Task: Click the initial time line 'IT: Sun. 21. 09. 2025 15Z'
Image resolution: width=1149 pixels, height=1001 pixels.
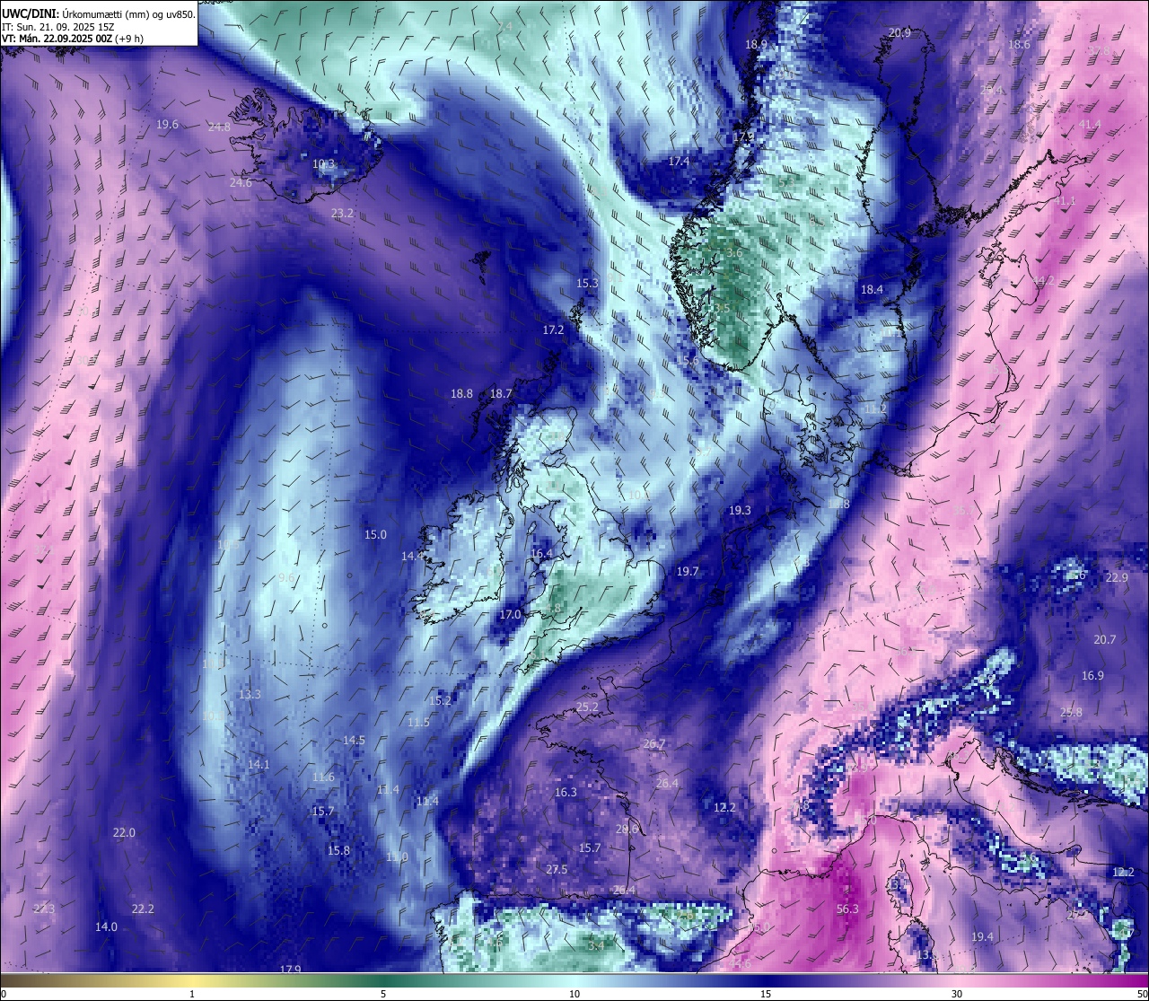Action: pos(60,27)
